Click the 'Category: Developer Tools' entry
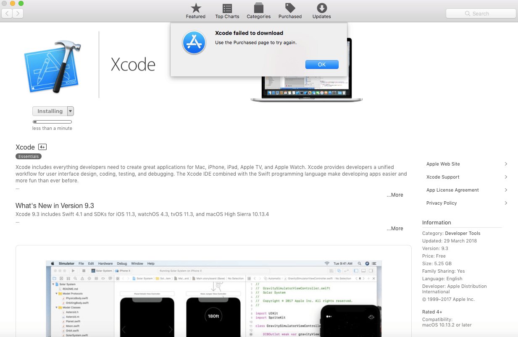518x337 pixels. pyautogui.click(x=451, y=233)
